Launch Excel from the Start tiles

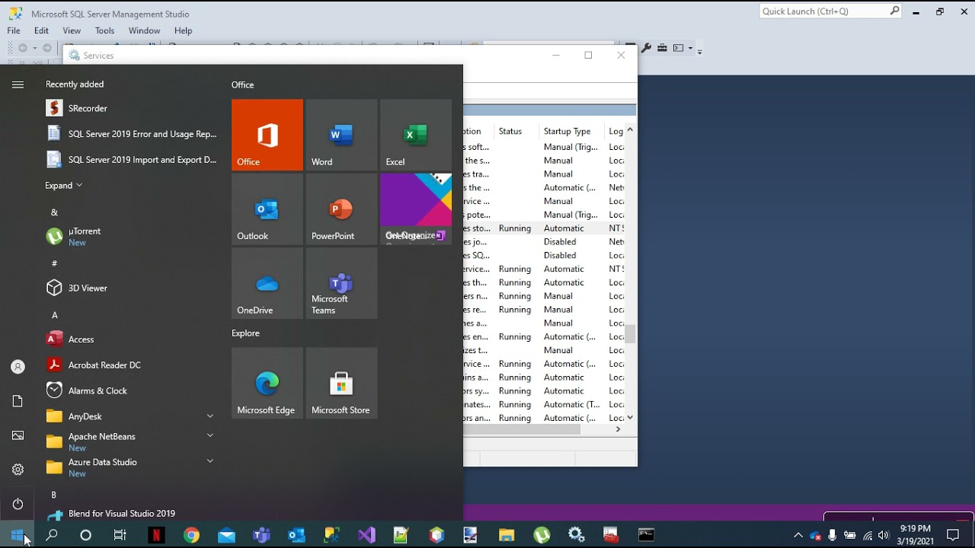tap(416, 135)
